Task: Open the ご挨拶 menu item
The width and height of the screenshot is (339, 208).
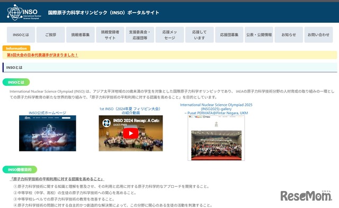Action: tap(51, 35)
